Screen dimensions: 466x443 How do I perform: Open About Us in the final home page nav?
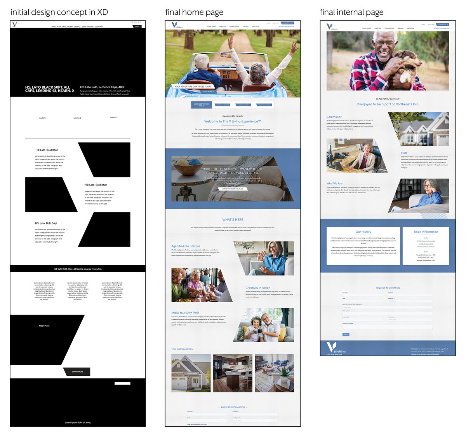point(255,27)
